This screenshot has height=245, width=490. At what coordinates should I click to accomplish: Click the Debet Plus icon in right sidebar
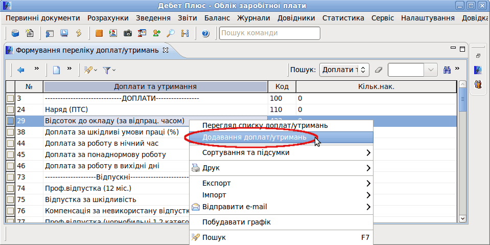point(478,70)
